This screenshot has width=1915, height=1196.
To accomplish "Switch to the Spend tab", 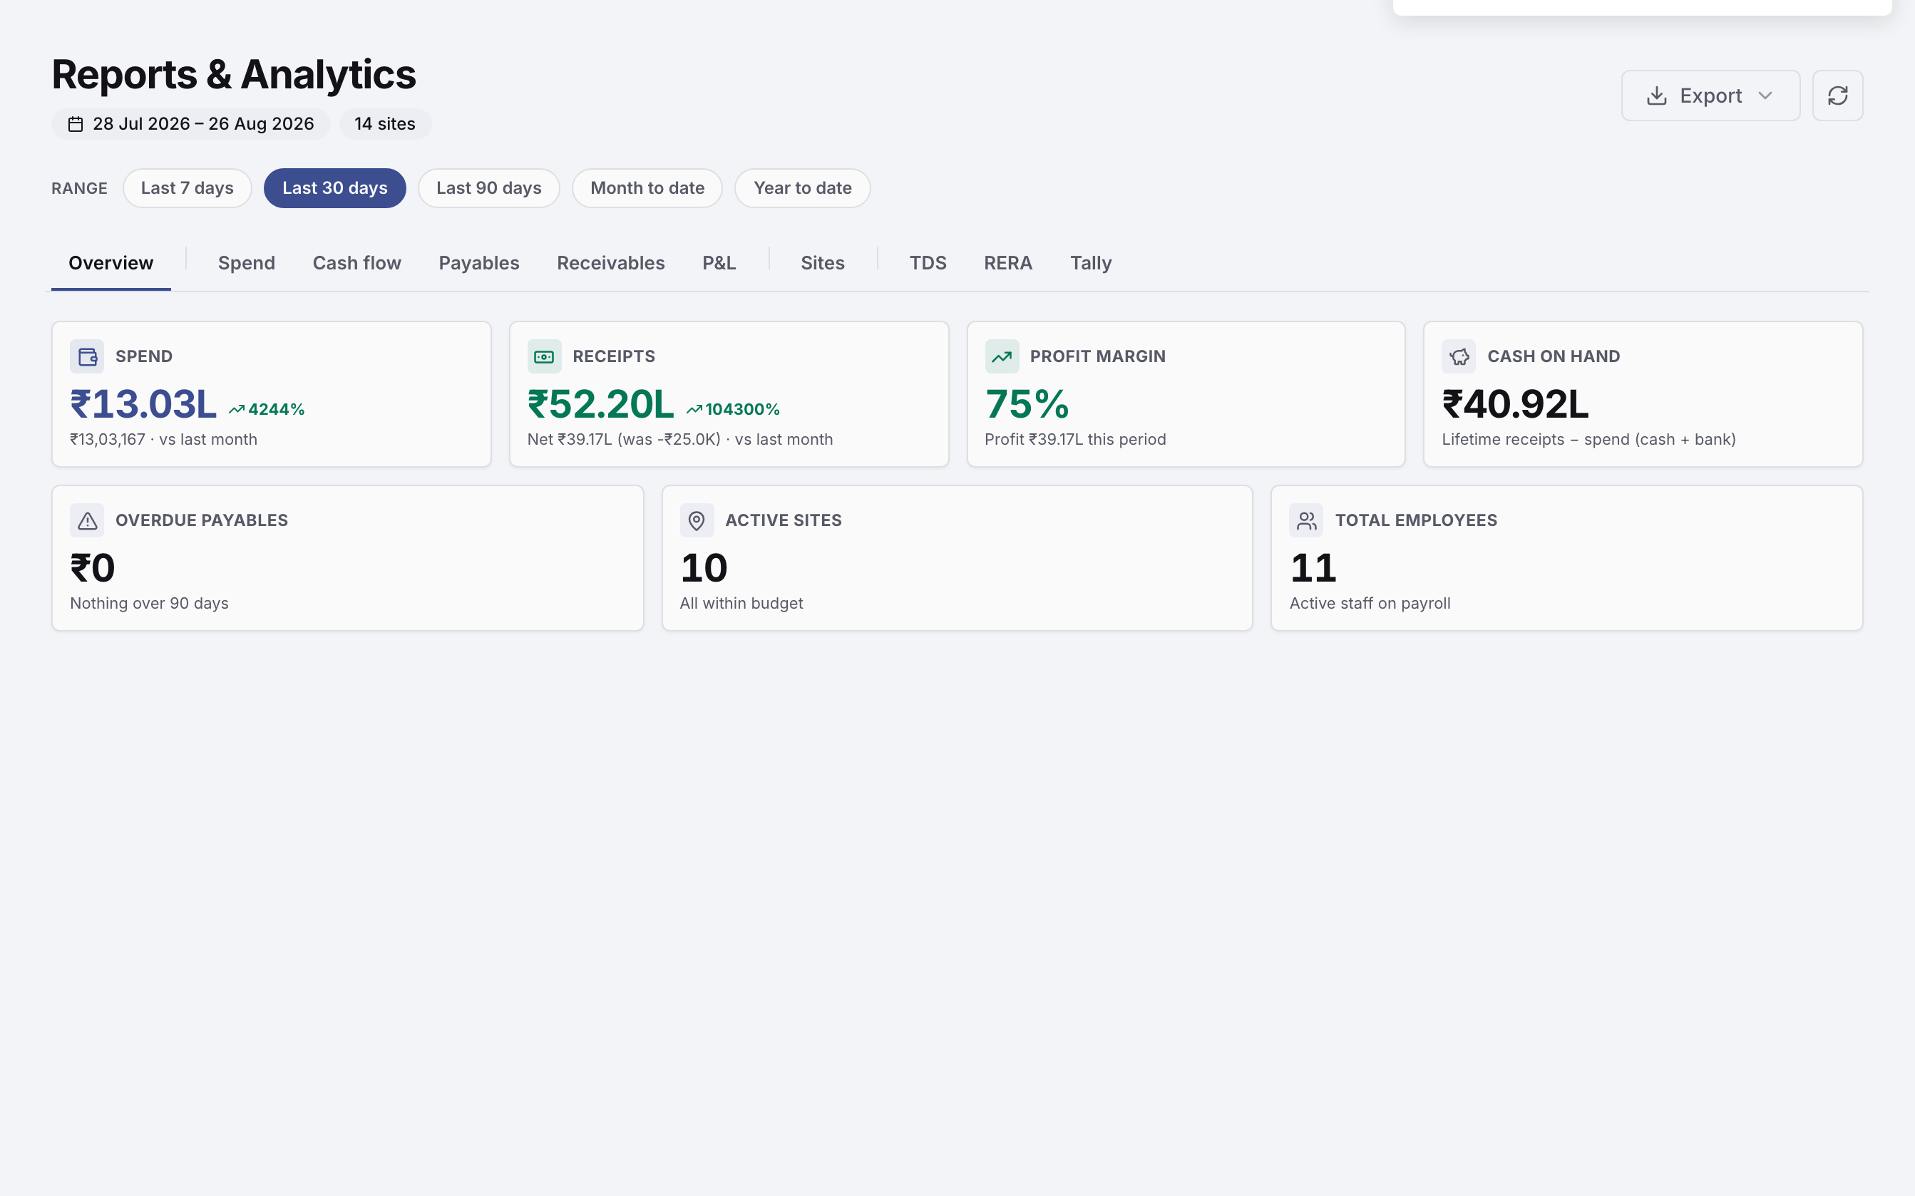I will click(246, 264).
